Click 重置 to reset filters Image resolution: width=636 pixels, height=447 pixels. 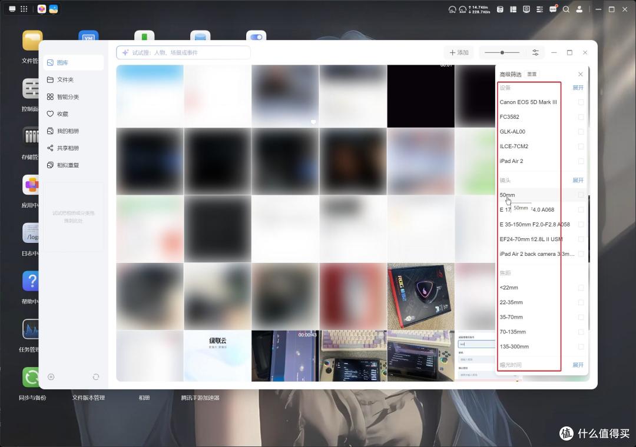[532, 74]
